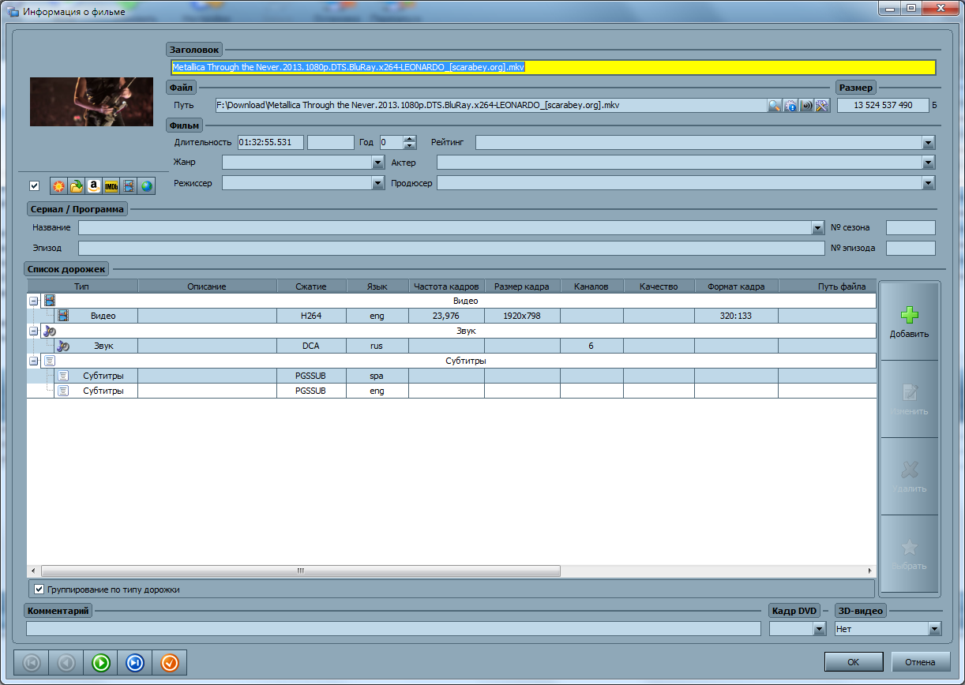Open the 3D-видео dropdown showing Нет
965x685 pixels.
click(x=935, y=629)
